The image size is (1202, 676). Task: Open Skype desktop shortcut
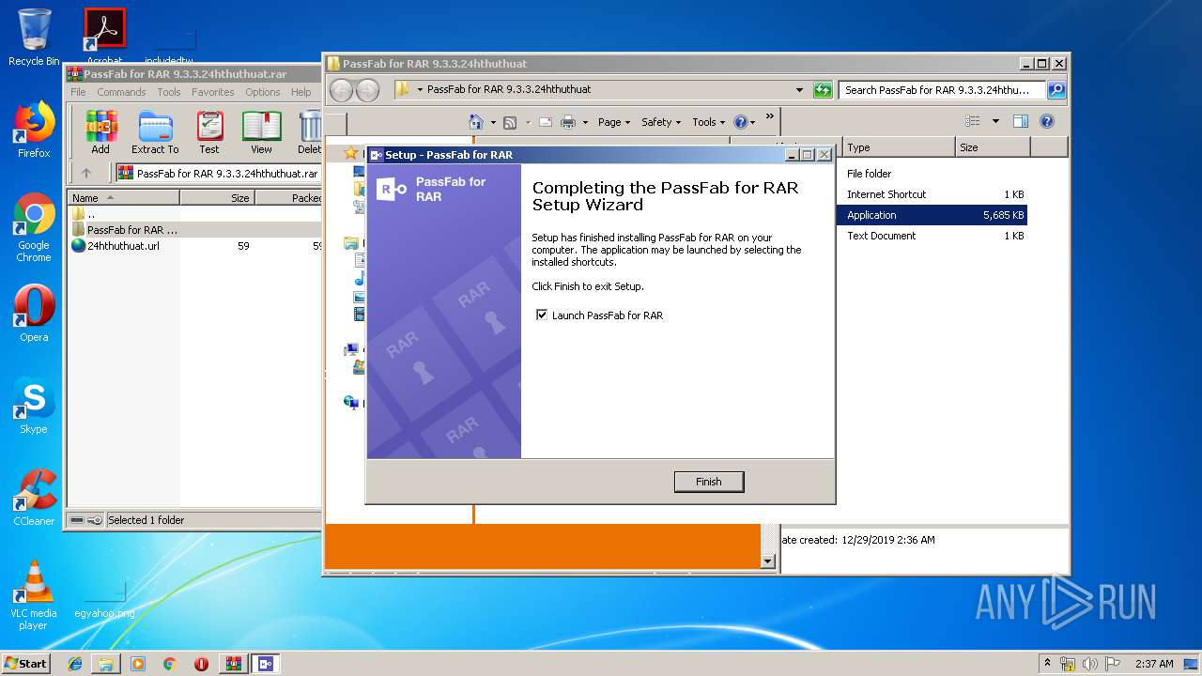click(x=34, y=407)
